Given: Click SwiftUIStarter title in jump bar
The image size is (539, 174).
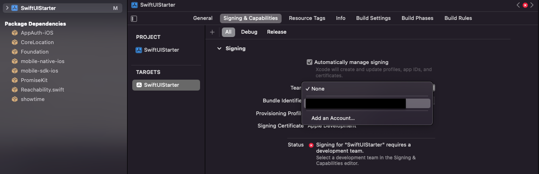Looking at the screenshot, I should tap(157, 5).
